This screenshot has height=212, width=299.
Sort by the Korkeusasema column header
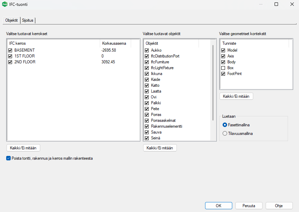pos(114,43)
